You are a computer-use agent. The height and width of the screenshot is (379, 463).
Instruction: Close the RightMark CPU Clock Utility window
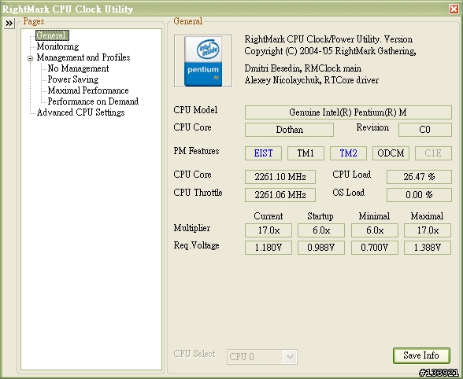point(454,9)
